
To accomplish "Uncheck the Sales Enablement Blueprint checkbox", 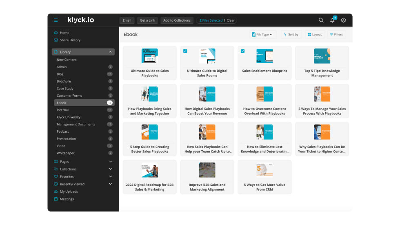I will pyautogui.click(x=243, y=51).
